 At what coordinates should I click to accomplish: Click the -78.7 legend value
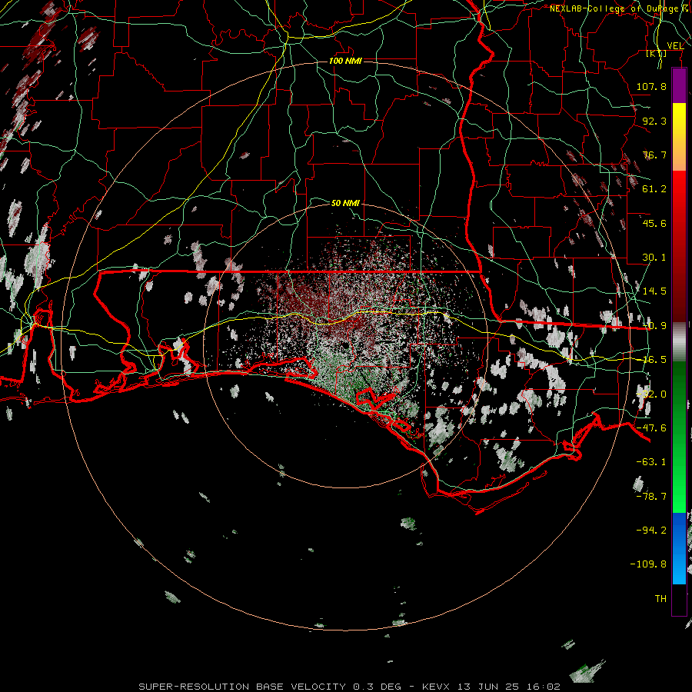point(651,497)
